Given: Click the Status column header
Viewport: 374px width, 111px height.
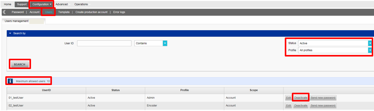Looking at the screenshot, I should tap(115, 90).
